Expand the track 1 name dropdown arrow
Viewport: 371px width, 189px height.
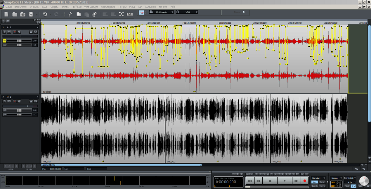(38, 27)
